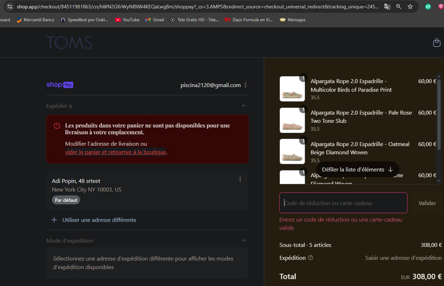The image size is (444, 286).
Task: Collapse the Expédier à section
Action: (x=244, y=106)
